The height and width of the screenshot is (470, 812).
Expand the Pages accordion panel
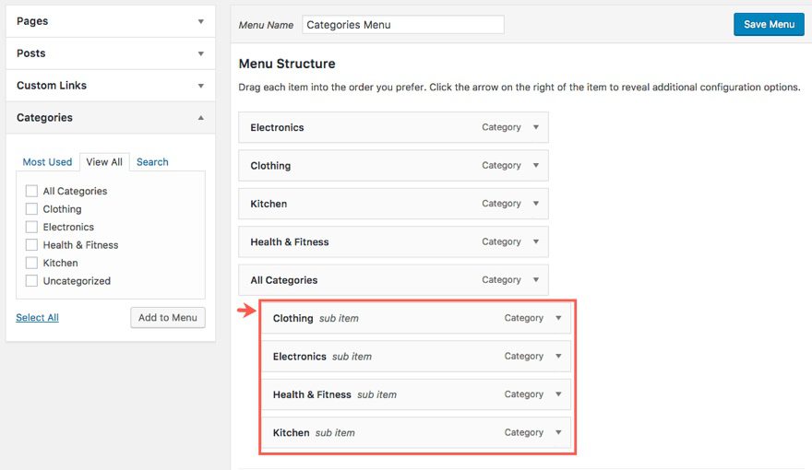200,21
